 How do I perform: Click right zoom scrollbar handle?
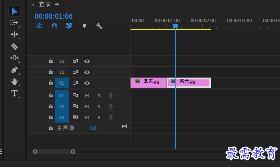[x=73, y=152]
